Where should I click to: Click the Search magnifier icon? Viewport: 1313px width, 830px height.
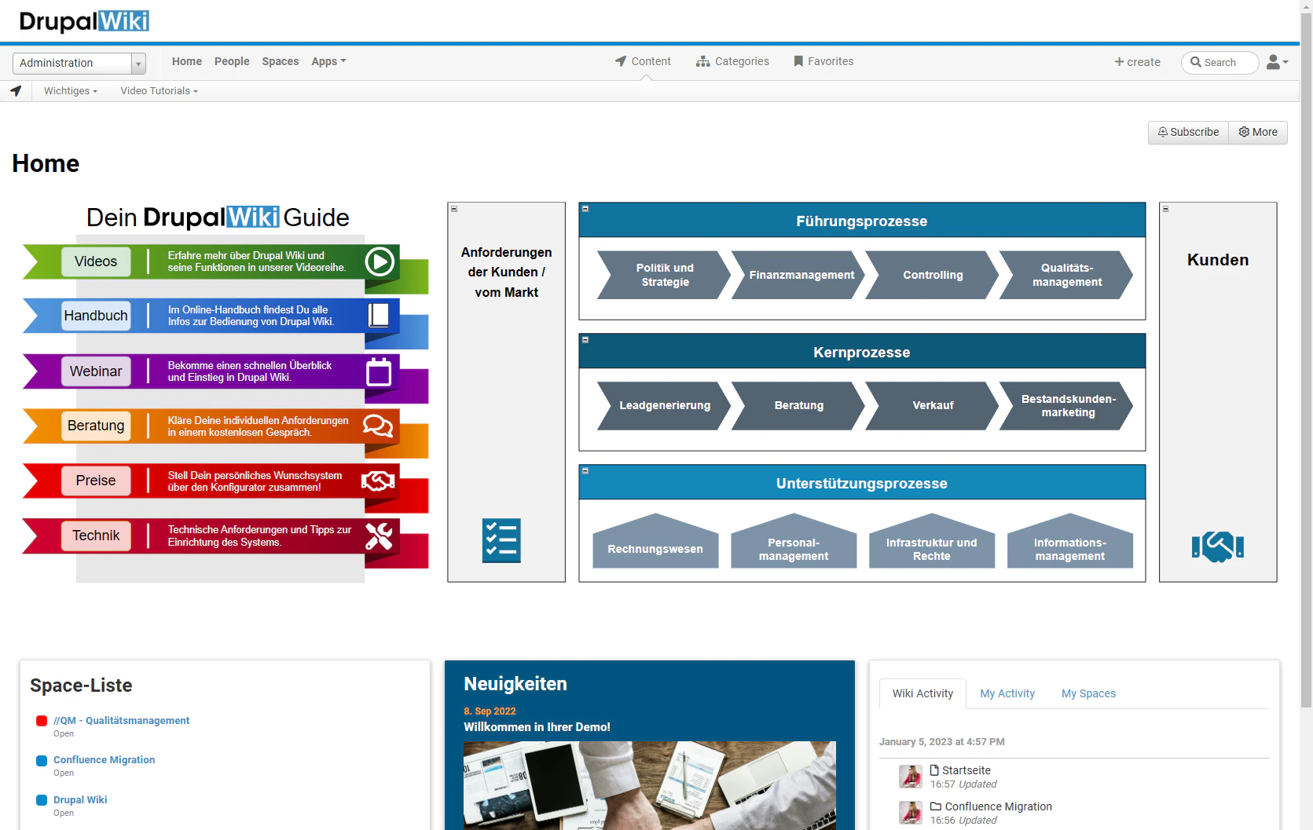coord(1197,62)
